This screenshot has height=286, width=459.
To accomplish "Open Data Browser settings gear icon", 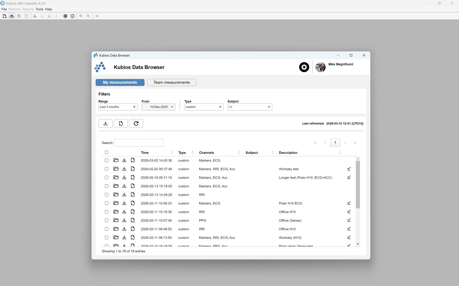I will (x=304, y=67).
